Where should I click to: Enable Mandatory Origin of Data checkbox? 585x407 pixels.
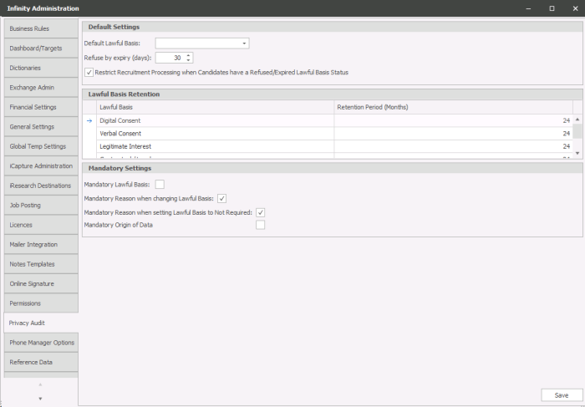[x=261, y=225]
